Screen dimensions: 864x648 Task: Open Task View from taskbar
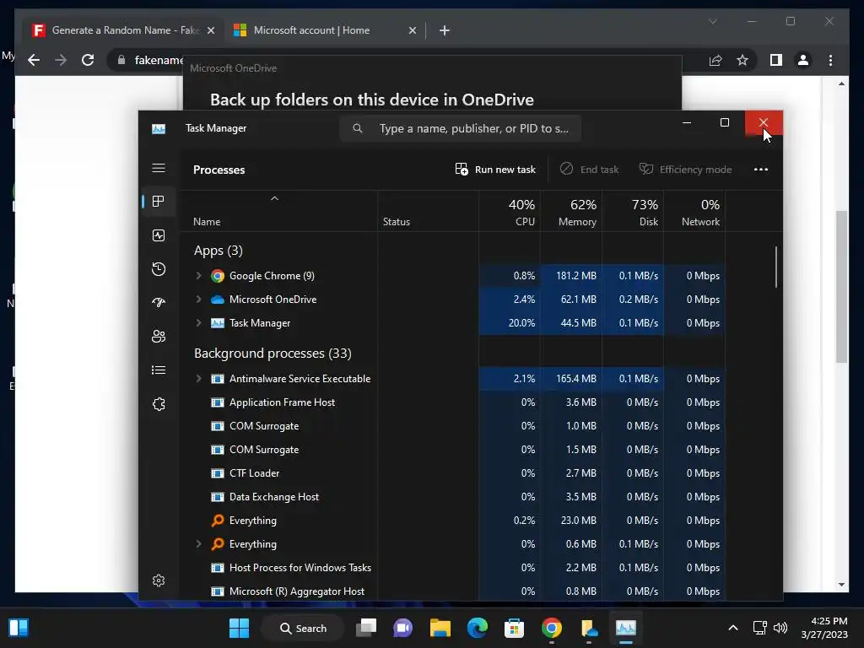tap(366, 628)
